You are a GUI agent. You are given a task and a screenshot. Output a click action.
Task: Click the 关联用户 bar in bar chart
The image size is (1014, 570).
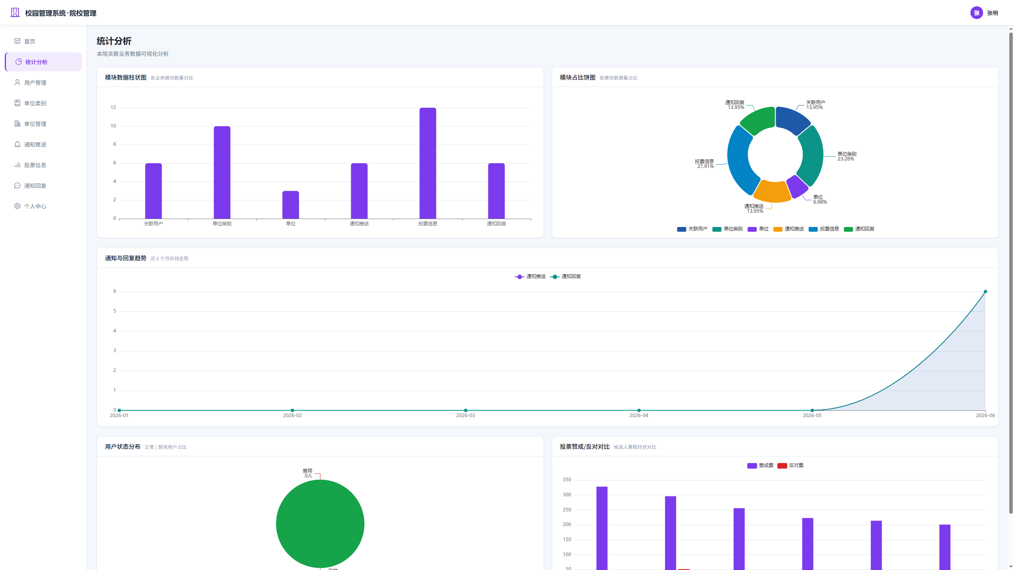pos(153,191)
